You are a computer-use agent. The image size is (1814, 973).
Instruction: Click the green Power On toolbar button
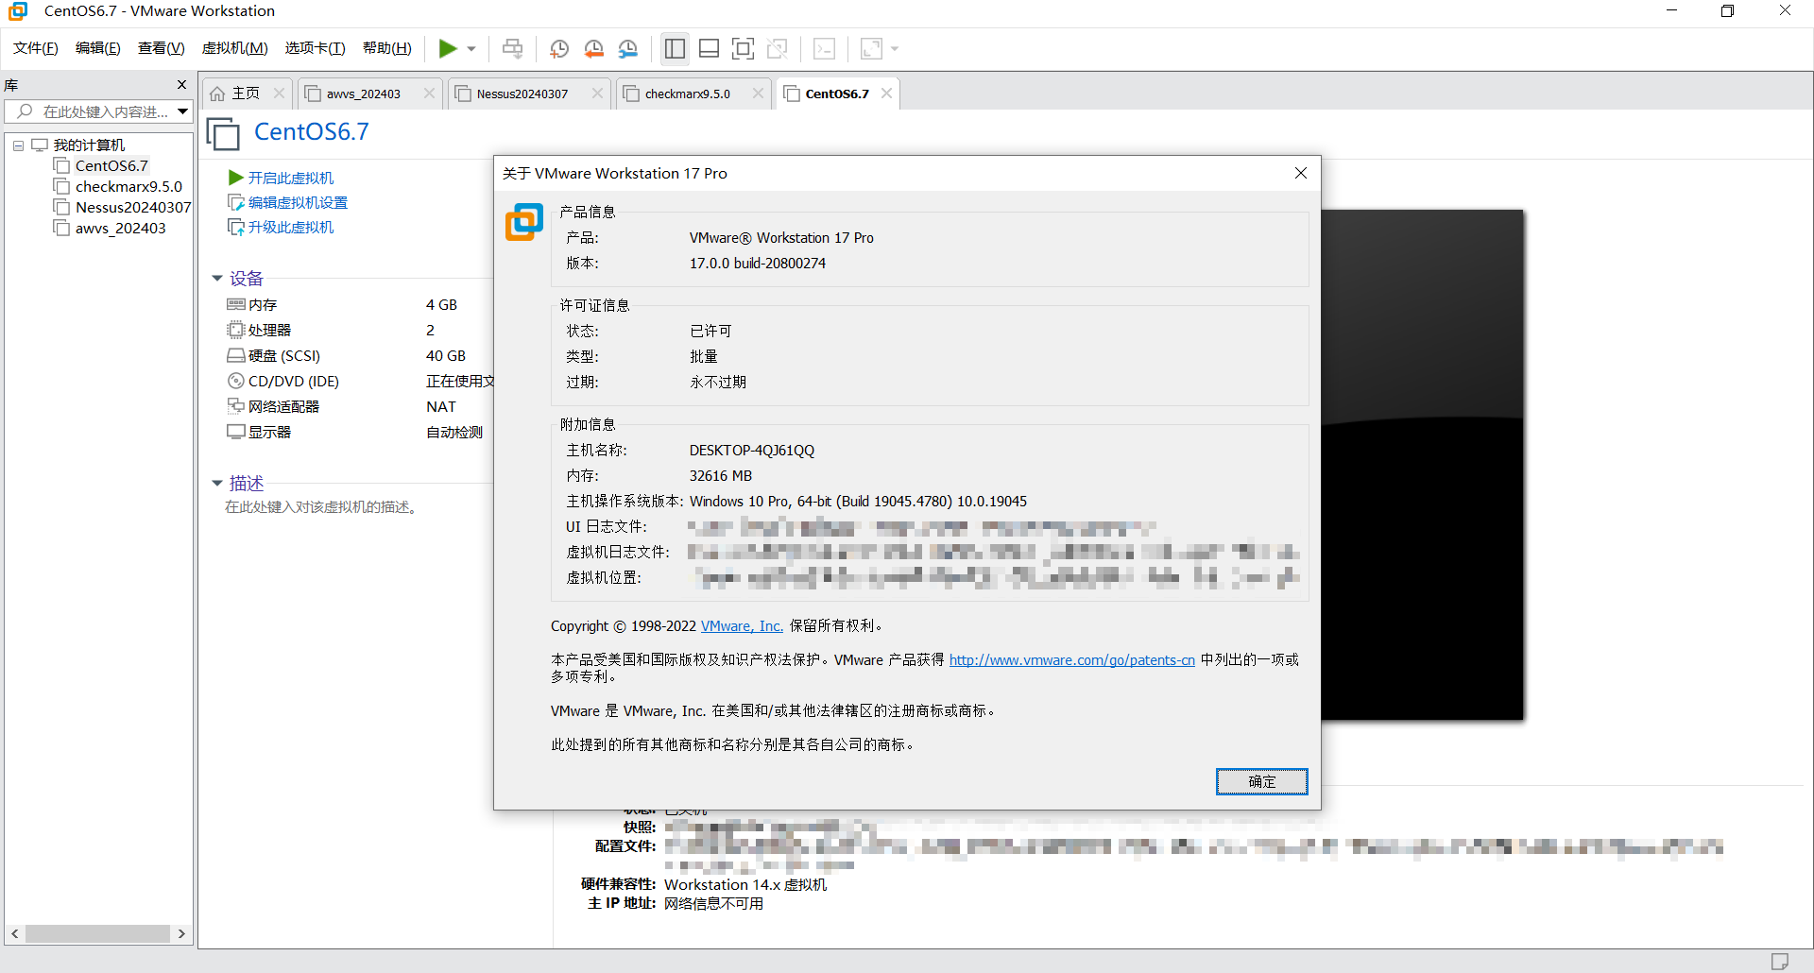click(x=448, y=48)
